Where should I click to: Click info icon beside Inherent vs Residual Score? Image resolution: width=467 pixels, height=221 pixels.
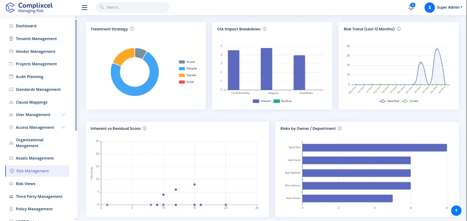coord(144,128)
